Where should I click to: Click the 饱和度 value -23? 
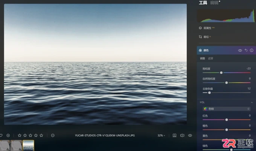tap(248, 69)
